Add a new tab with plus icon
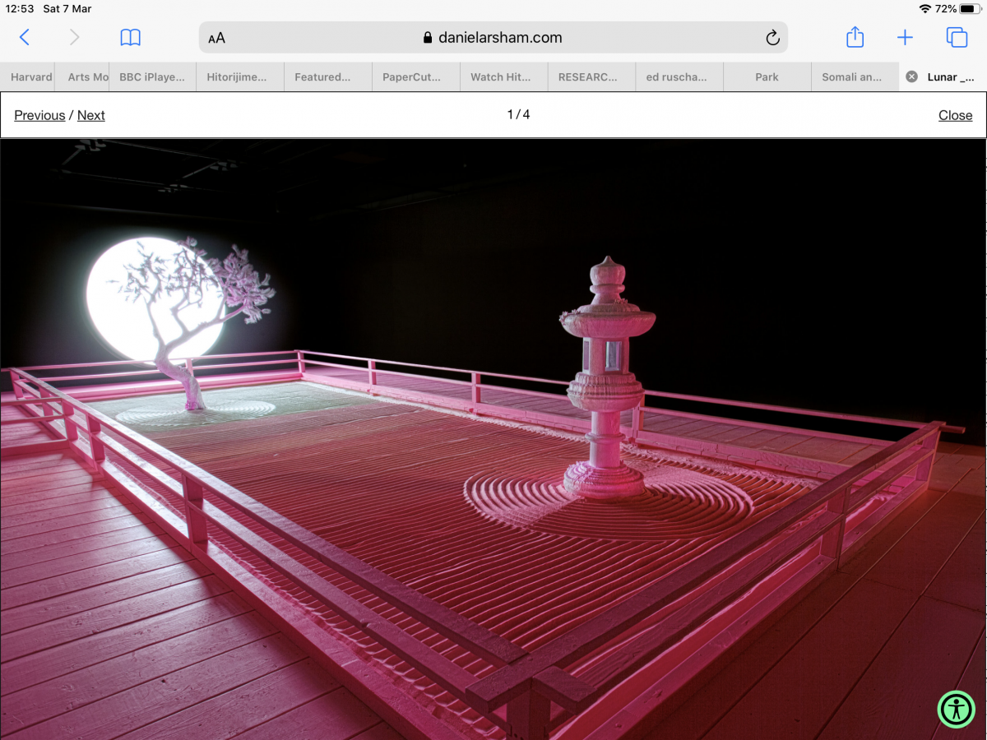Image resolution: width=987 pixels, height=740 pixels. (905, 37)
